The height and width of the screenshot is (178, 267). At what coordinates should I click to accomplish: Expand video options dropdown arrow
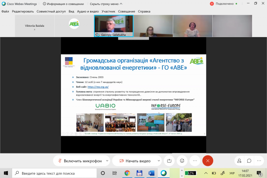coord(159,160)
